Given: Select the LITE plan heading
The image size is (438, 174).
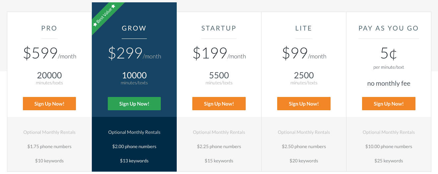Looking at the screenshot, I should pyautogui.click(x=304, y=28).
